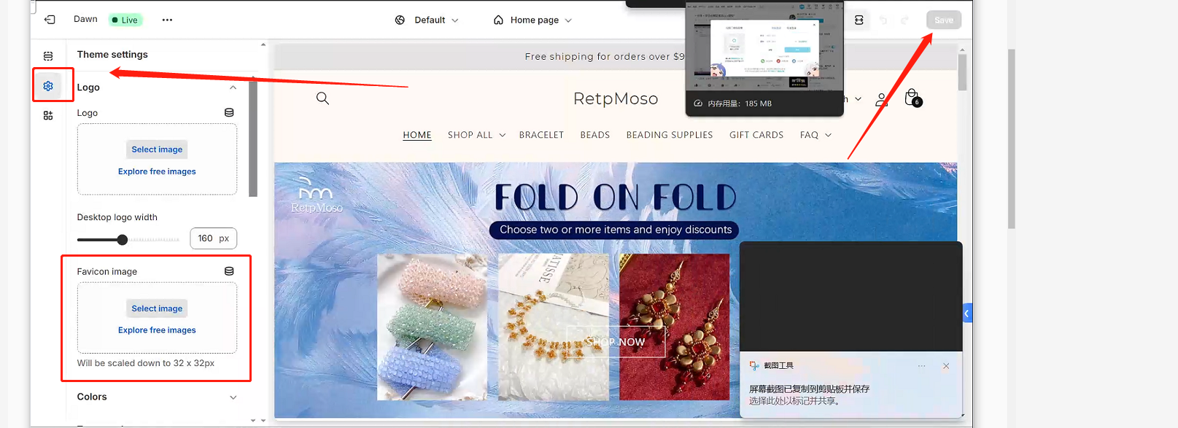Open the Home page template dropdown
Image resolution: width=1178 pixels, height=428 pixels.
[532, 20]
